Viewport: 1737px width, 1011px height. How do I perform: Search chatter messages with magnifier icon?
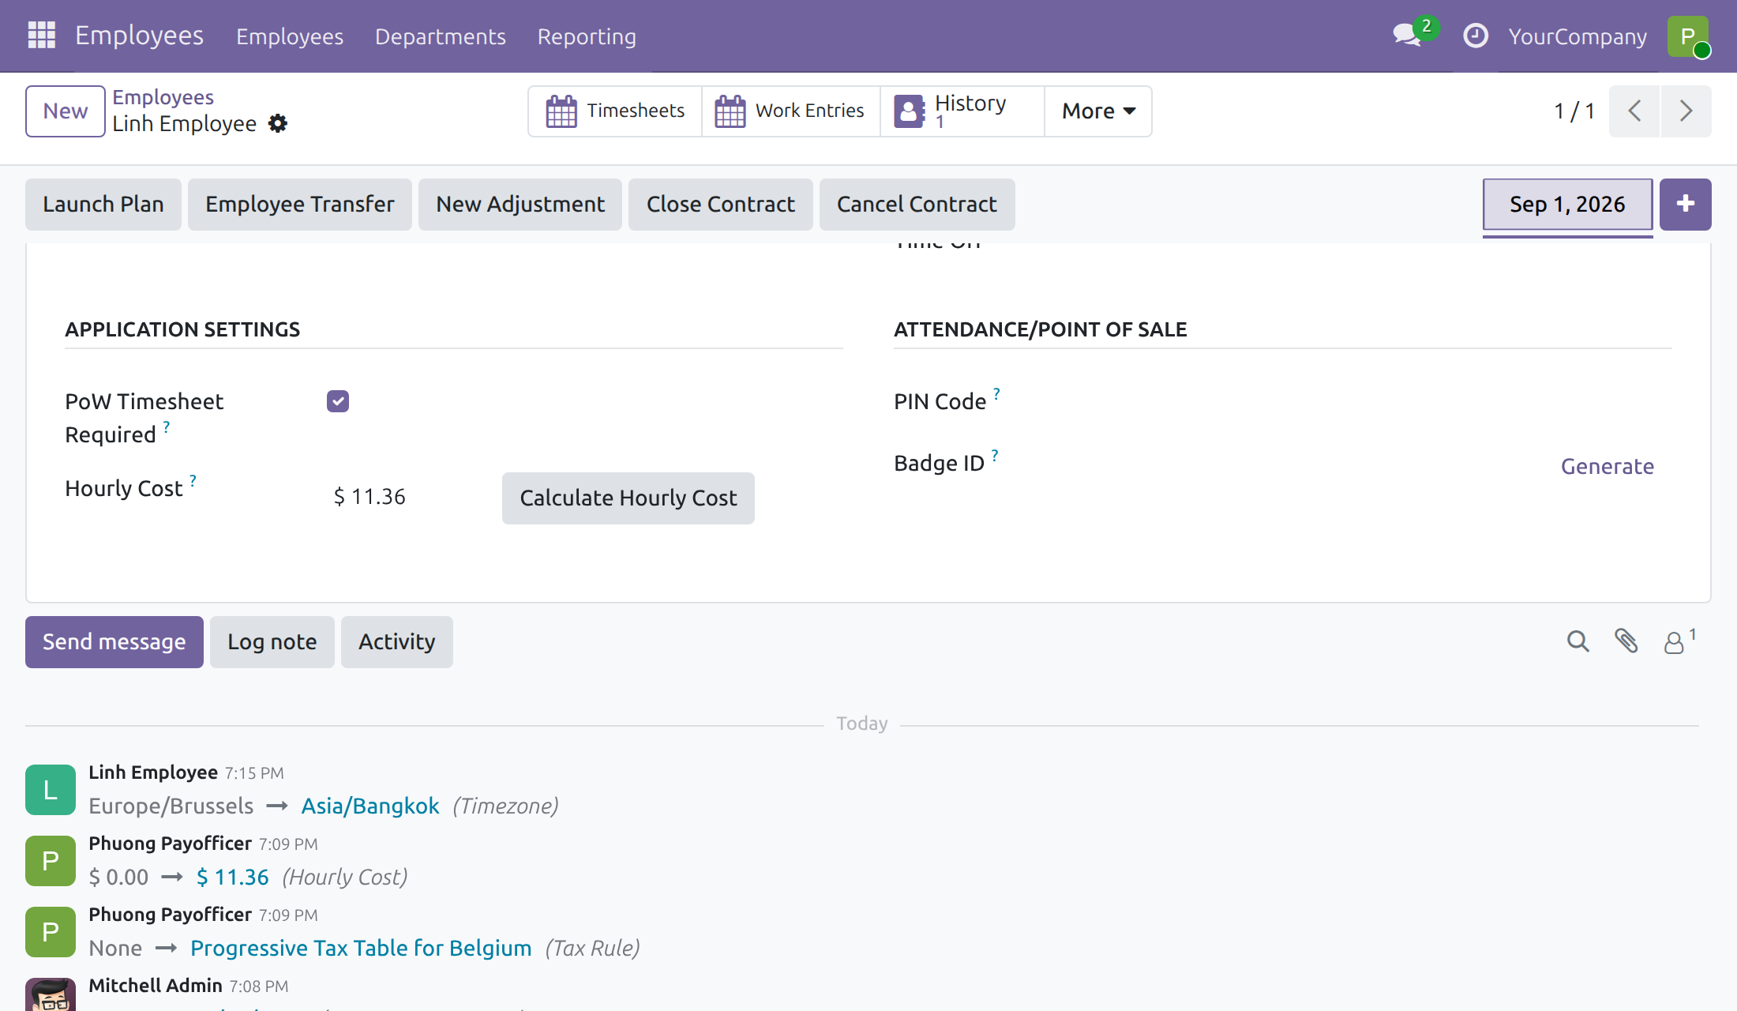click(x=1578, y=641)
